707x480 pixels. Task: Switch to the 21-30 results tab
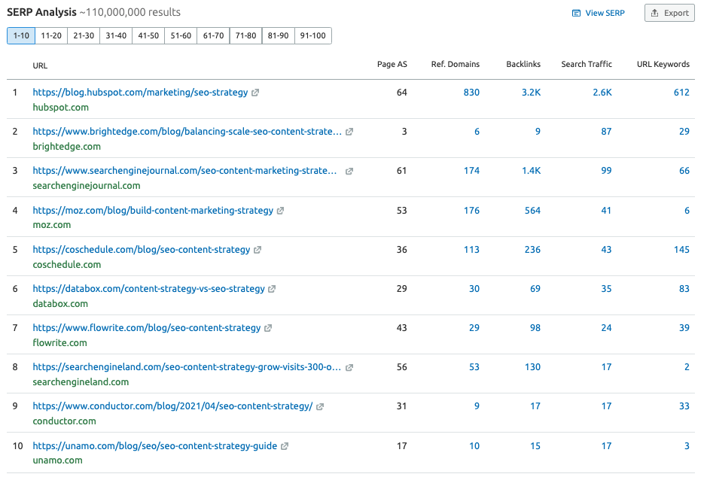[84, 35]
